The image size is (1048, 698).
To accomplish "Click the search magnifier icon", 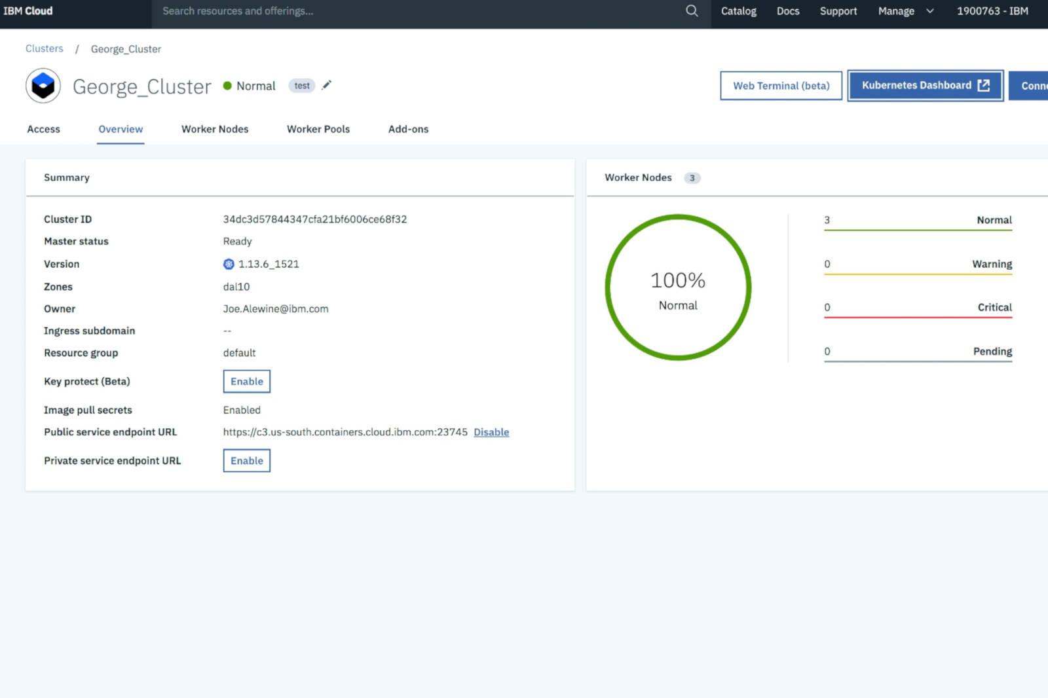I will [x=692, y=11].
